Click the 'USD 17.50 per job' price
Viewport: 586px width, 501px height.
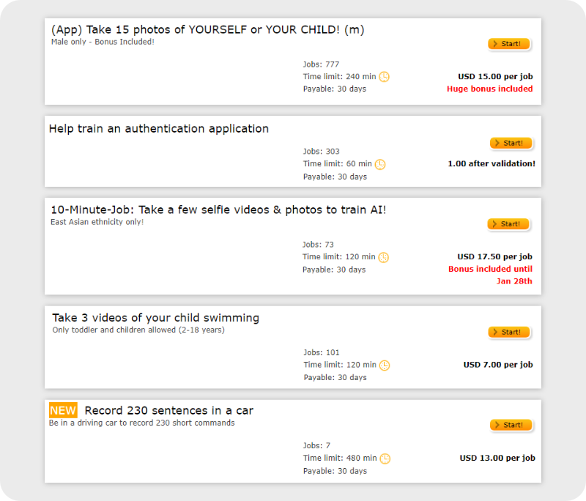(495, 256)
